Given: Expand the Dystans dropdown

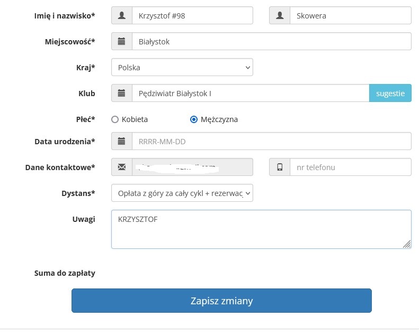Looking at the screenshot, I should click(x=182, y=193).
